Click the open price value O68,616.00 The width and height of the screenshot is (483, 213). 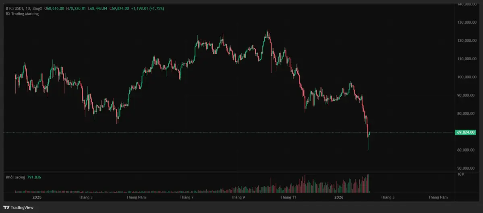click(54, 8)
